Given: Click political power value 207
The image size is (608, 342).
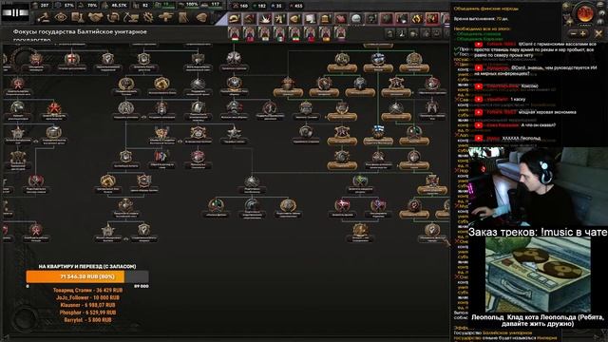Looking at the screenshot, I should click(x=45, y=5).
